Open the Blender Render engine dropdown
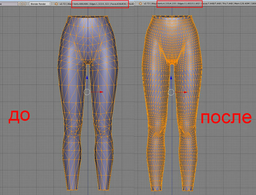This screenshot has width=256, height=195. [40, 4]
